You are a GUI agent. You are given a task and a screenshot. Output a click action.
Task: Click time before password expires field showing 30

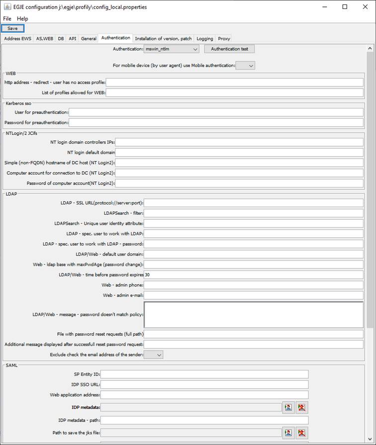point(254,275)
